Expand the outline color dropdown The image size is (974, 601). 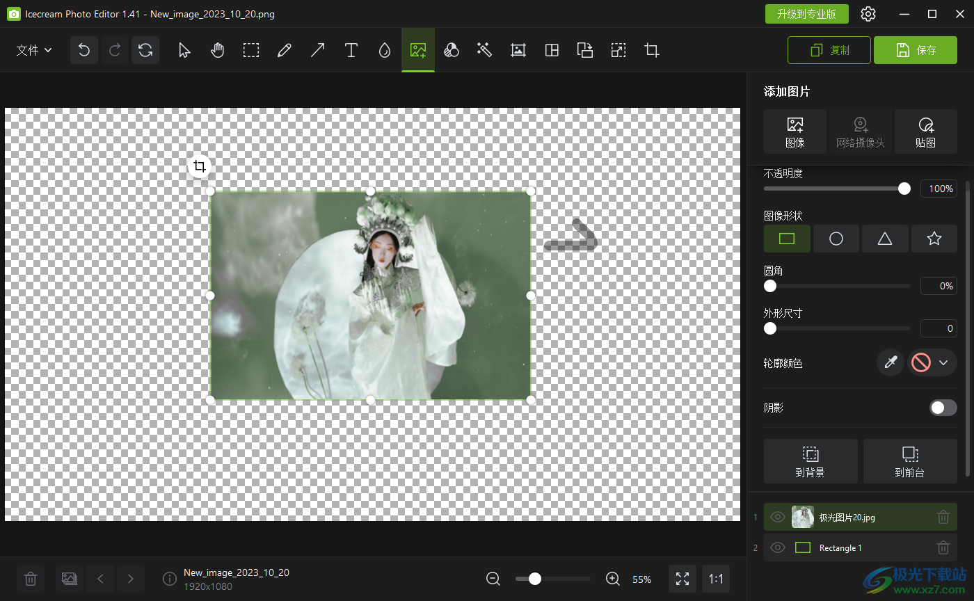click(943, 362)
